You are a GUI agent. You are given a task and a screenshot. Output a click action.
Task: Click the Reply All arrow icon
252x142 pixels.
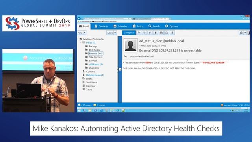click(x=145, y=33)
